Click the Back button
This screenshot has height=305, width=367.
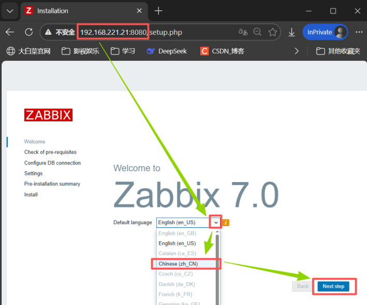pos(302,286)
